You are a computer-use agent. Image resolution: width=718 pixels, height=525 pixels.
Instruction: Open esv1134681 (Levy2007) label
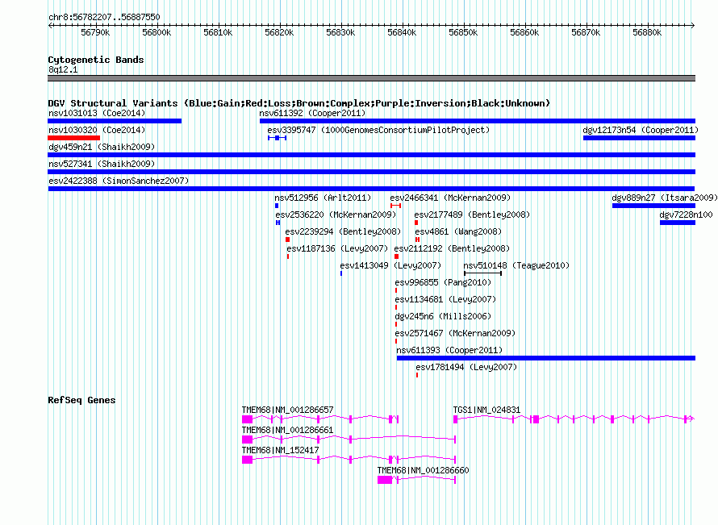[445, 299]
